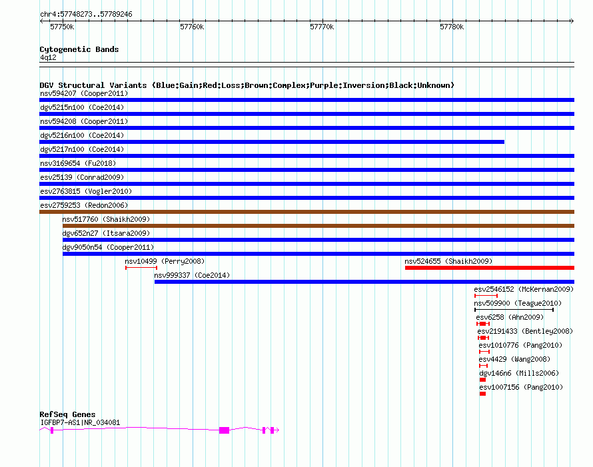593x467 pixels.
Task: Select the 4q12 cytogenetic band line
Action: tap(306, 65)
